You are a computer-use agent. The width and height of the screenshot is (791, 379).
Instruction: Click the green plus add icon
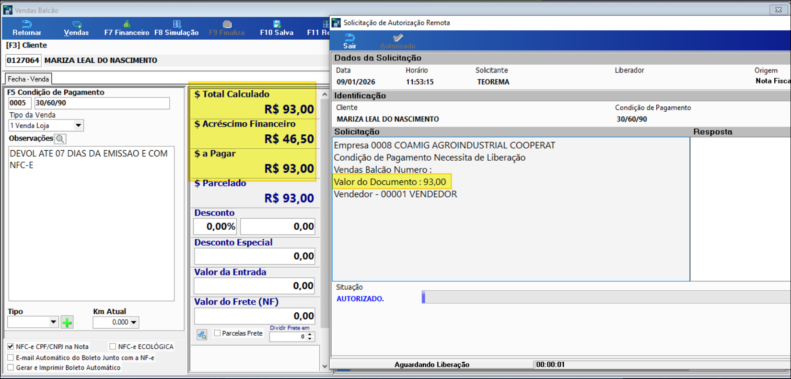pos(67,322)
